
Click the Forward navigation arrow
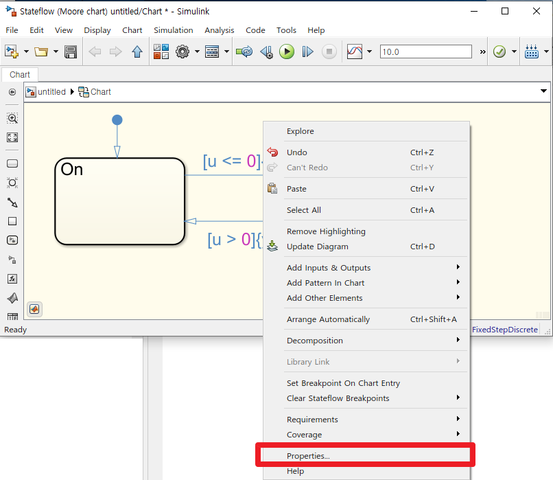[x=115, y=52]
